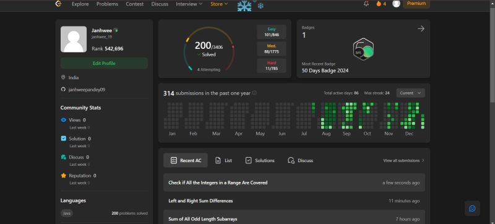The height and width of the screenshot is (224, 495).
Task: Click View all submissions link
Action: [x=404, y=160]
